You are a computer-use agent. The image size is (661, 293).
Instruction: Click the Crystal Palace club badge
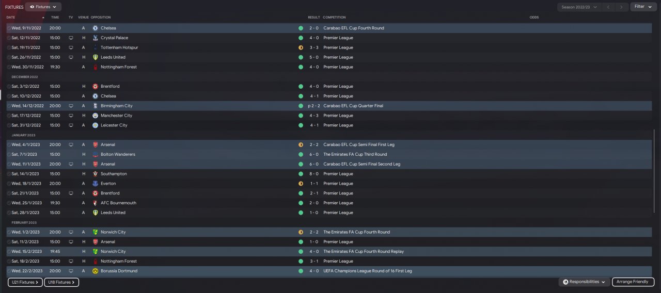coord(95,38)
